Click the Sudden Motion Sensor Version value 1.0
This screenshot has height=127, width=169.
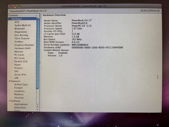61,56
